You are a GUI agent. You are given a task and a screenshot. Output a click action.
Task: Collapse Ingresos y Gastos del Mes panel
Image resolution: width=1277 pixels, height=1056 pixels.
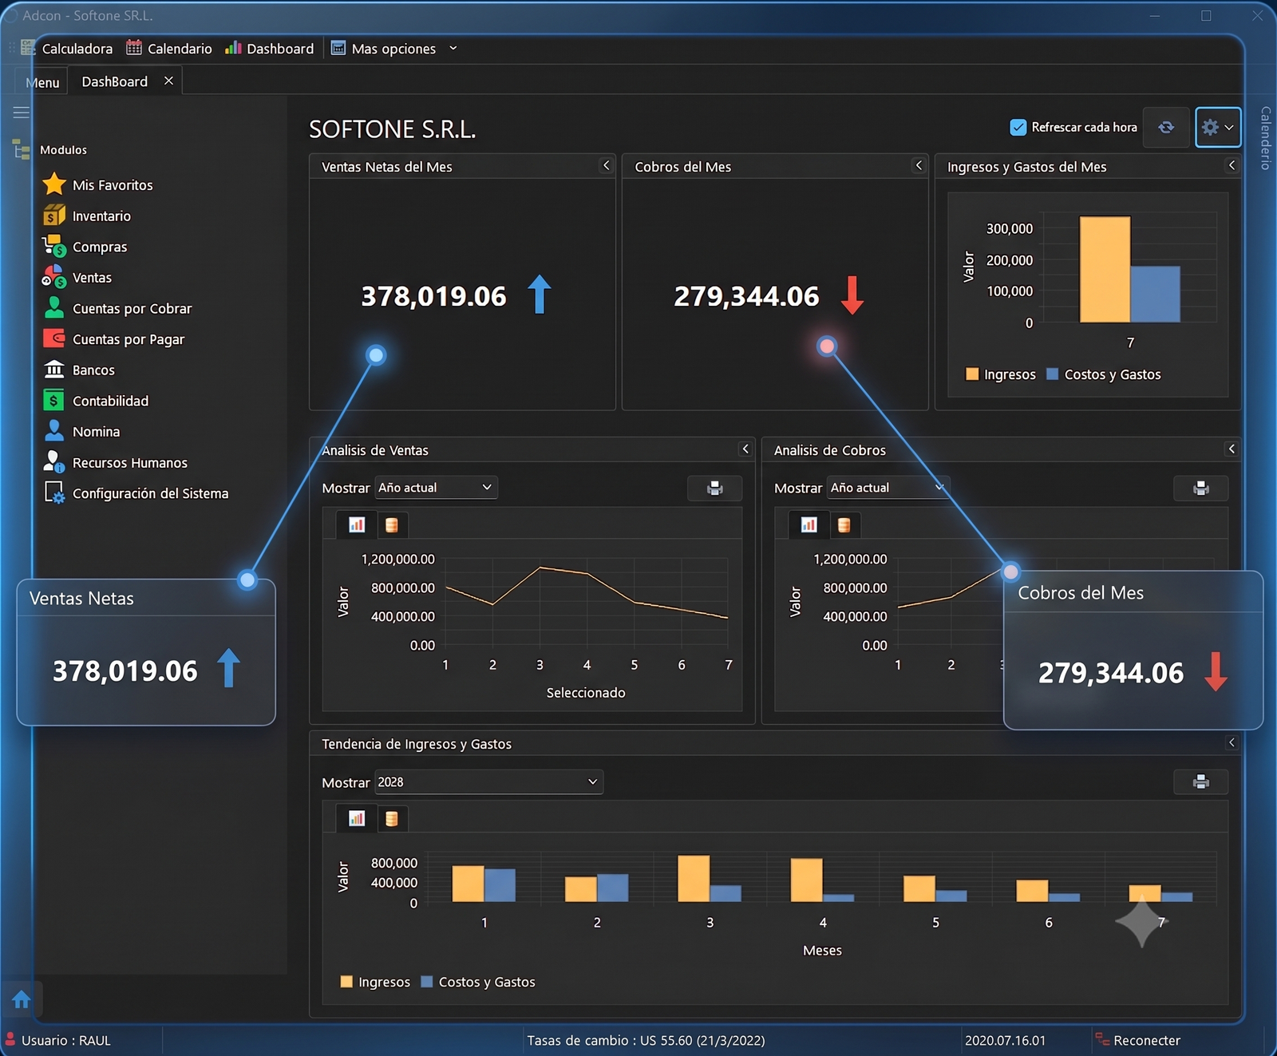coord(1232,165)
